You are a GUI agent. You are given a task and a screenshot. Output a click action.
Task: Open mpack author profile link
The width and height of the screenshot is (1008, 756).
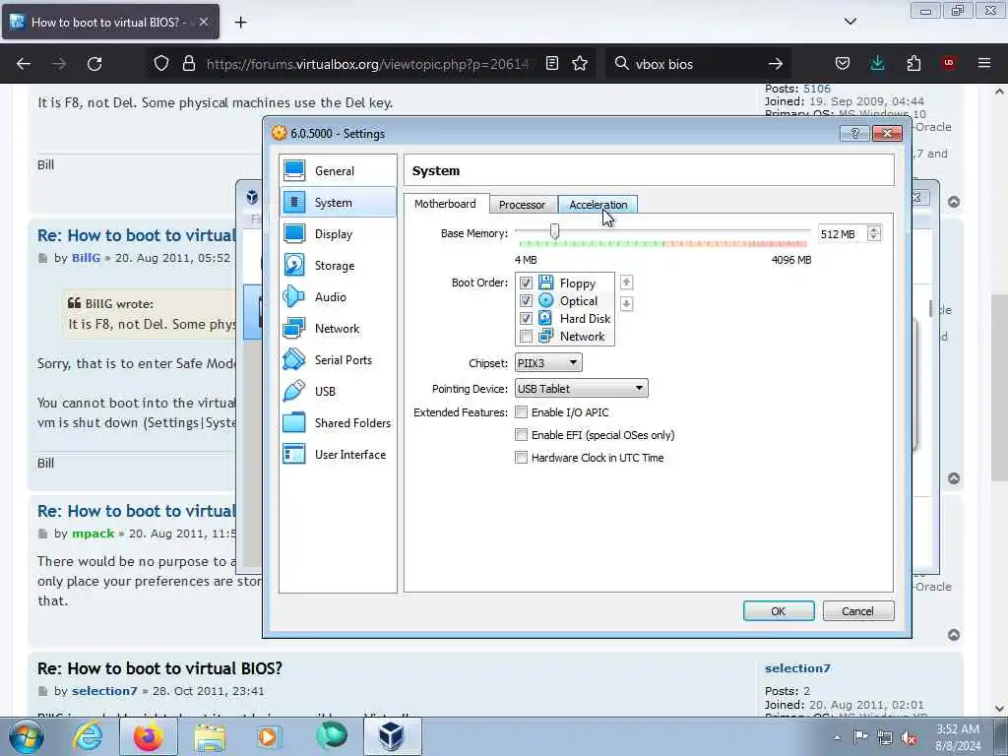coord(93,534)
